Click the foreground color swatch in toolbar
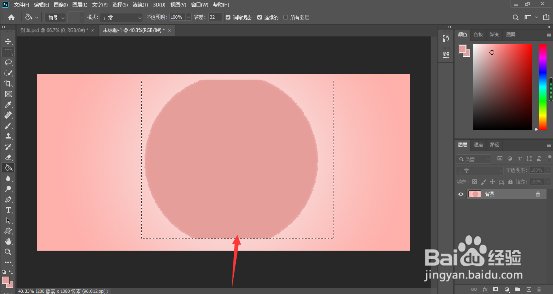The image size is (553, 294). pyautogui.click(x=5, y=280)
